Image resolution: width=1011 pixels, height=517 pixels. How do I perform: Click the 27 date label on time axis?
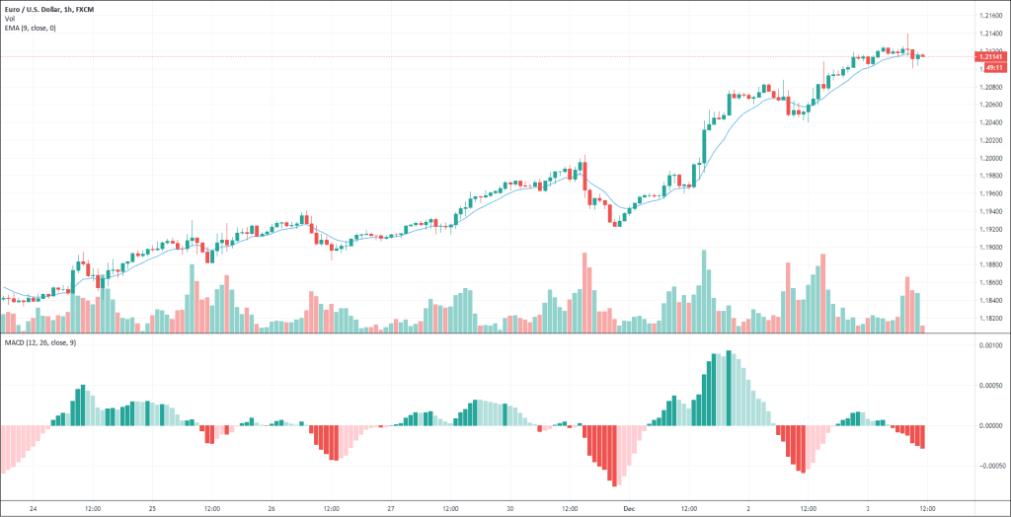[391, 508]
